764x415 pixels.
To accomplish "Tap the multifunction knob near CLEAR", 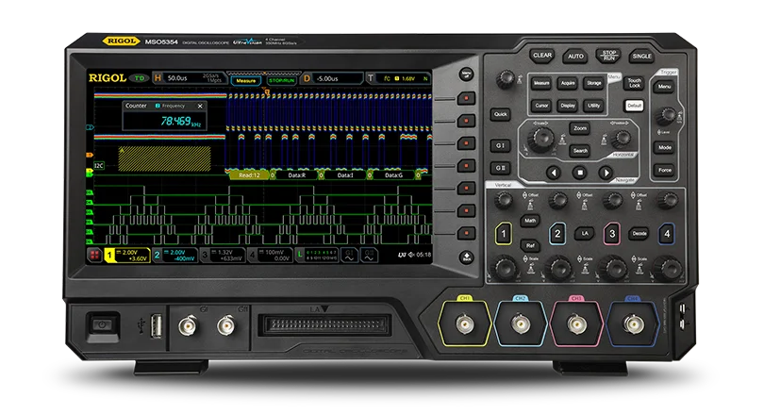I will [x=506, y=79].
